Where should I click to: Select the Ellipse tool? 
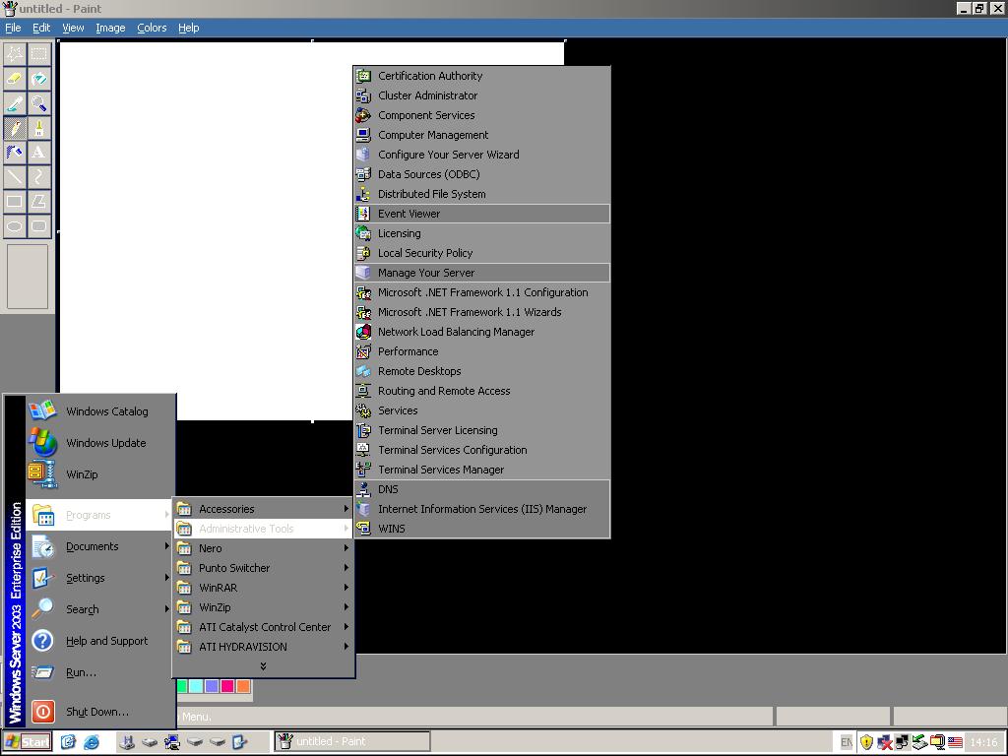click(15, 225)
